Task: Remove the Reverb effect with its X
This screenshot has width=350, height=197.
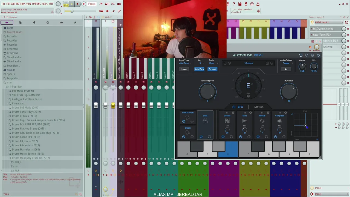Action: click(x=268, y=113)
